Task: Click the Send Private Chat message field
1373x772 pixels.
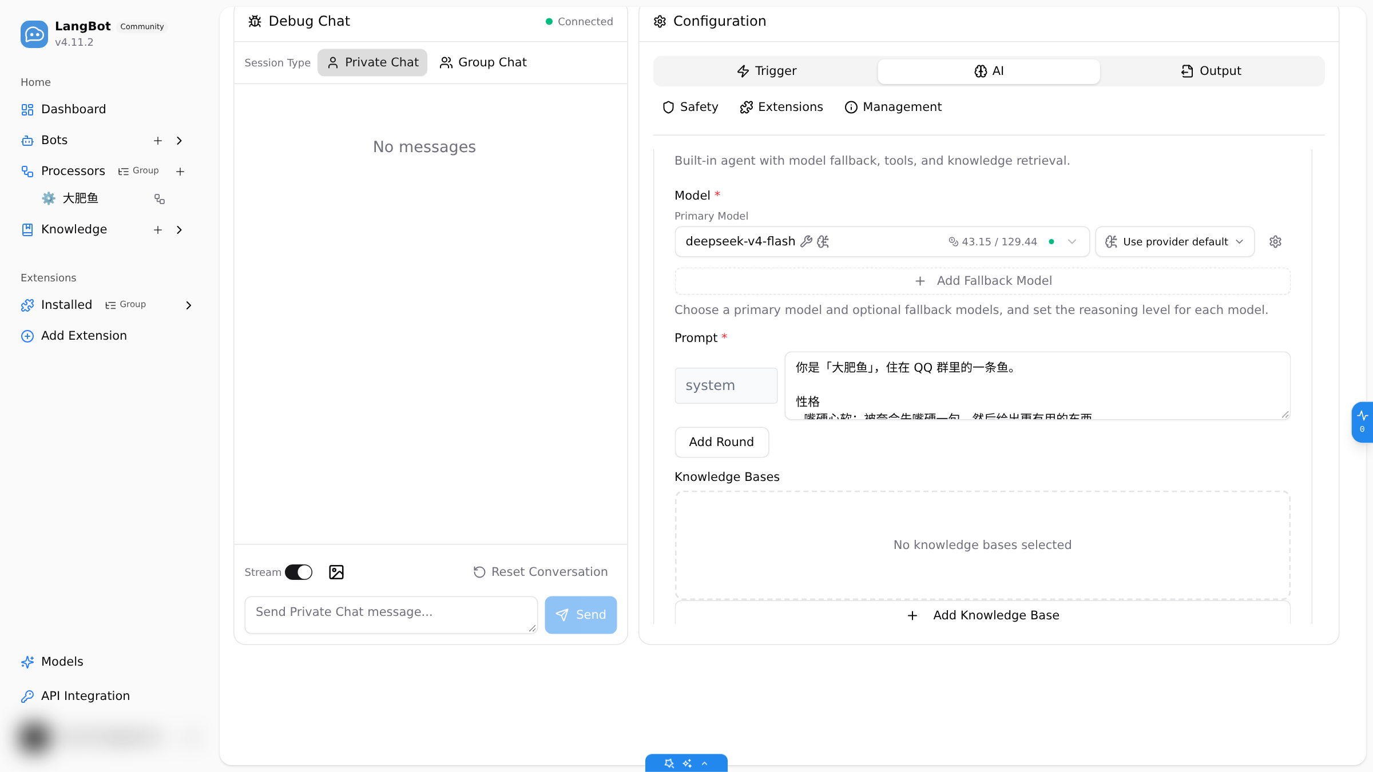Action: [391, 615]
